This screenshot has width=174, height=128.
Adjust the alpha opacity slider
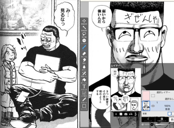(x=165, y=125)
